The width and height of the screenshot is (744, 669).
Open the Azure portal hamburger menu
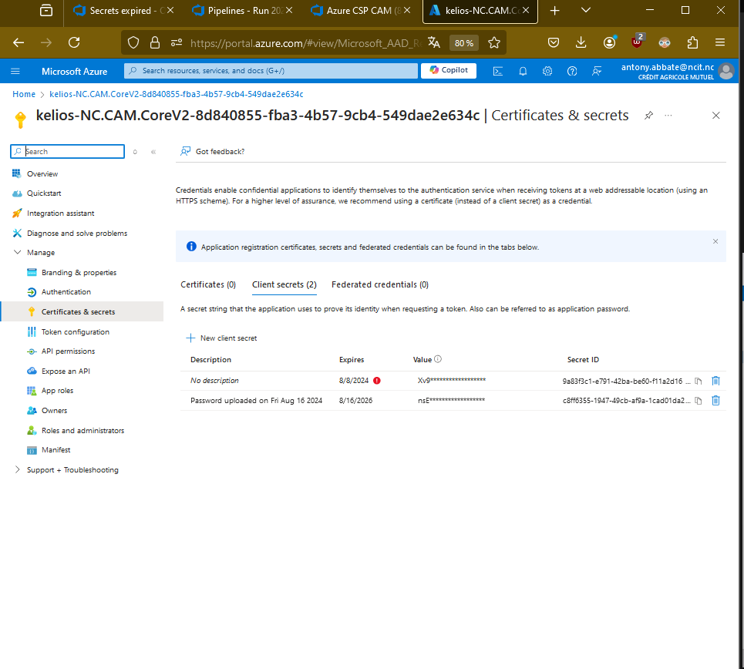pyautogui.click(x=15, y=71)
